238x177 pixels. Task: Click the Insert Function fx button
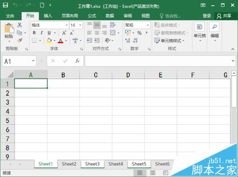(77, 61)
